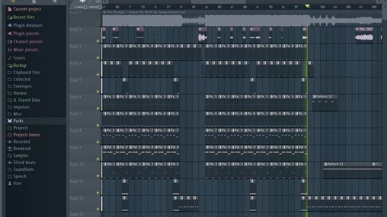Jump to bar 85 on the timeline ruler
Viewport: 387px width, 217px height.
tap(219, 7)
